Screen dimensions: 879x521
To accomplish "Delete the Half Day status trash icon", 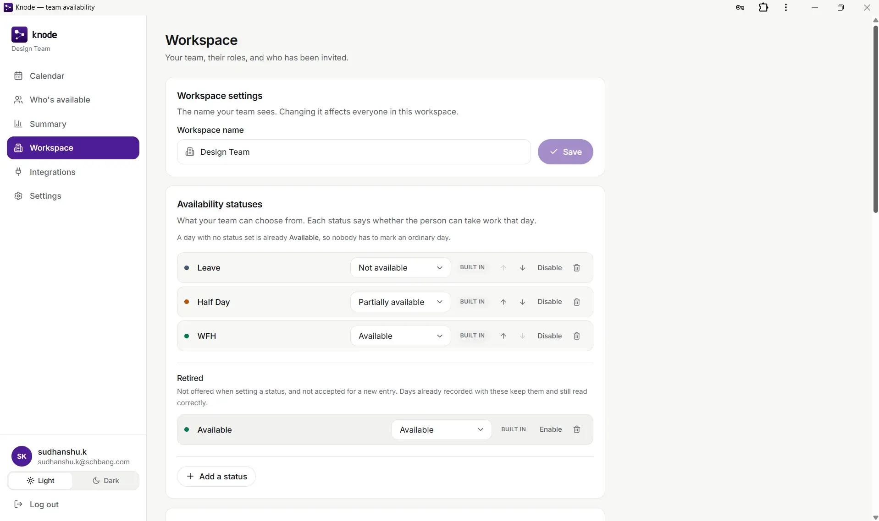I will pyautogui.click(x=577, y=302).
